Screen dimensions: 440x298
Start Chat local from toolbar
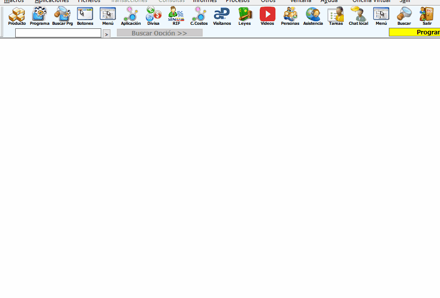[358, 15]
